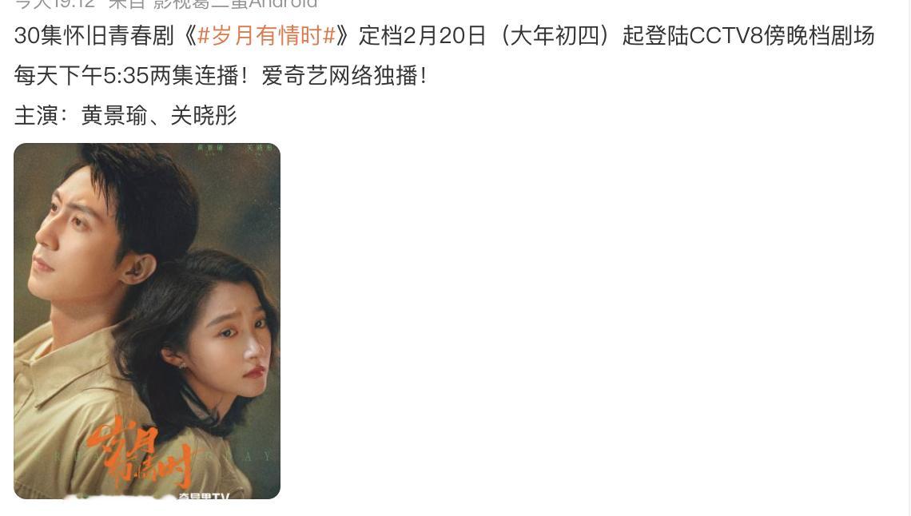The image size is (911, 516).
Task: Open the #岁月有情时# hashtag topic link
Action: pos(267,36)
